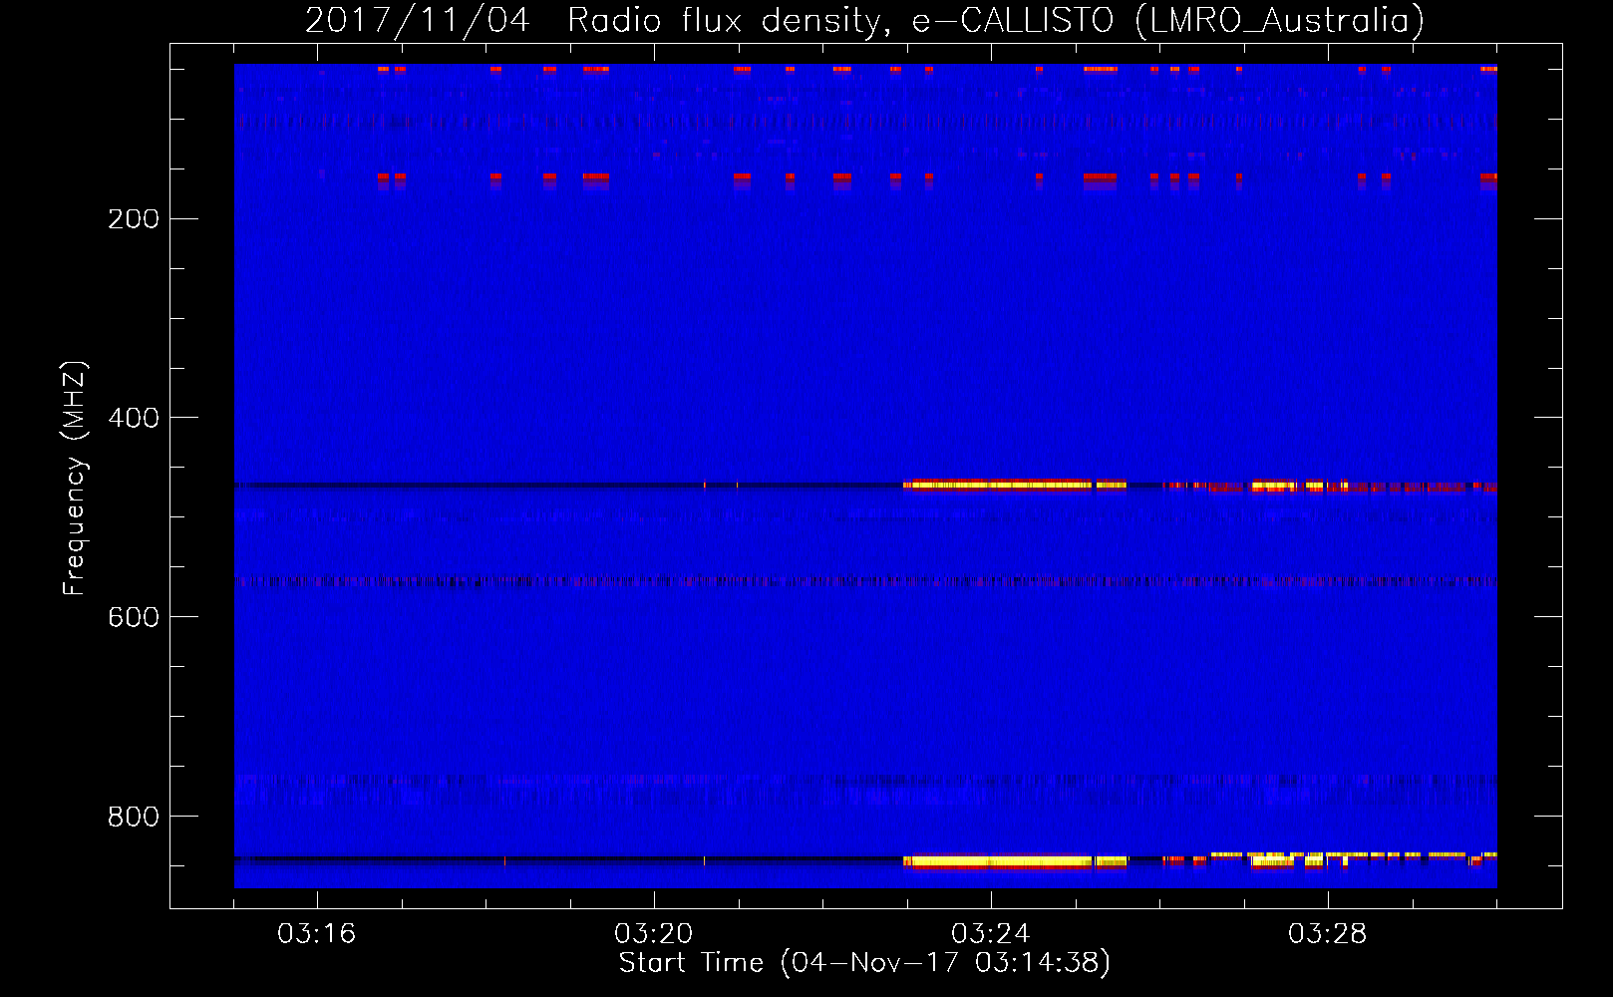The height and width of the screenshot is (997, 1613).
Task: Click the 600 frequency tick label
Action: point(134,618)
